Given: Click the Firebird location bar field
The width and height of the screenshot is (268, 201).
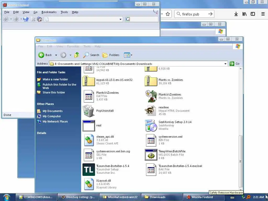Looking at the screenshot, I should (x=83, y=19).
